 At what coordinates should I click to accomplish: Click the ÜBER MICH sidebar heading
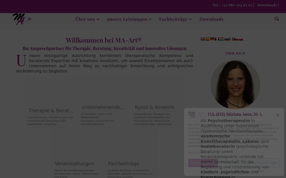235,53
